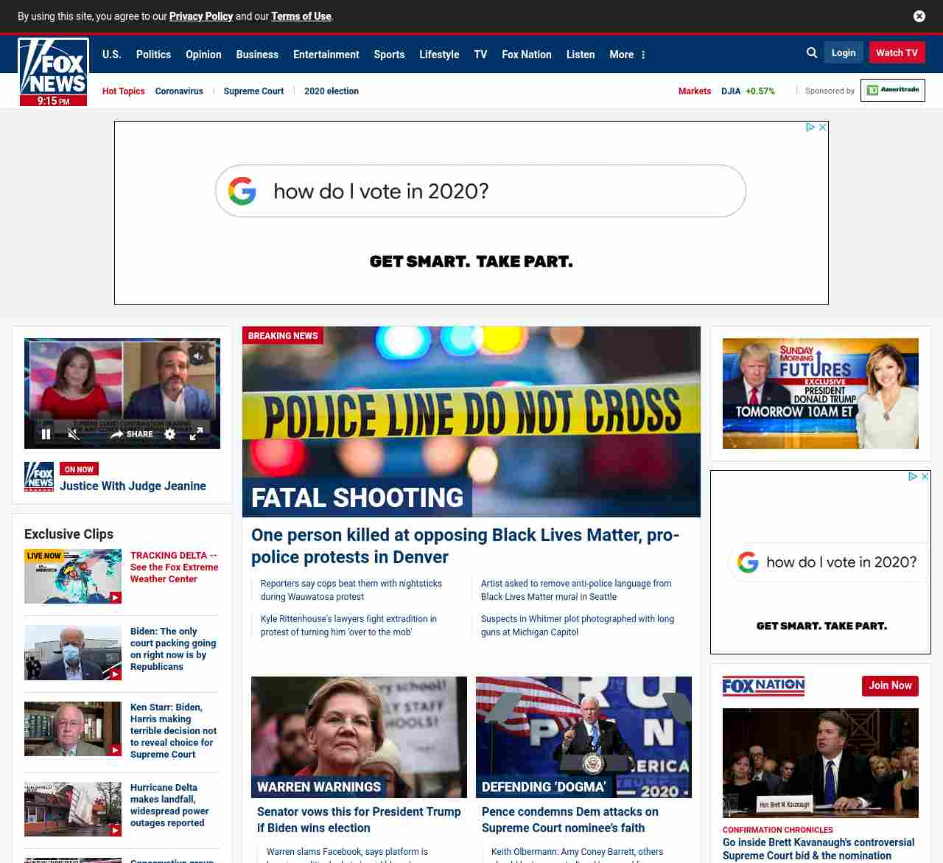This screenshot has width=943, height=863.
Task: Open video settings gear
Action: pyautogui.click(x=170, y=434)
